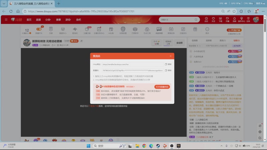Open Chrome from the taskbar
This screenshot has height=150, width=267.
pos(144,146)
